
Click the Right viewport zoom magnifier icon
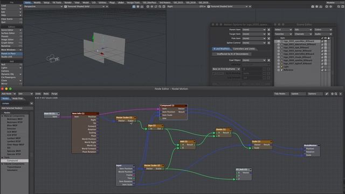tap(339, 6)
